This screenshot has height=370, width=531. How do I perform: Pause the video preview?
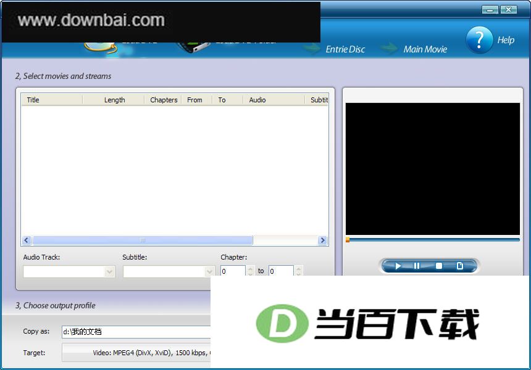tap(417, 266)
